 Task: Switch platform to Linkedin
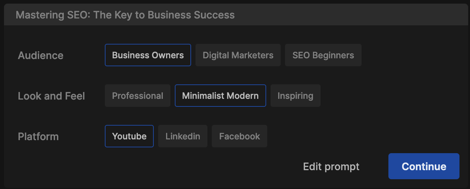click(183, 136)
